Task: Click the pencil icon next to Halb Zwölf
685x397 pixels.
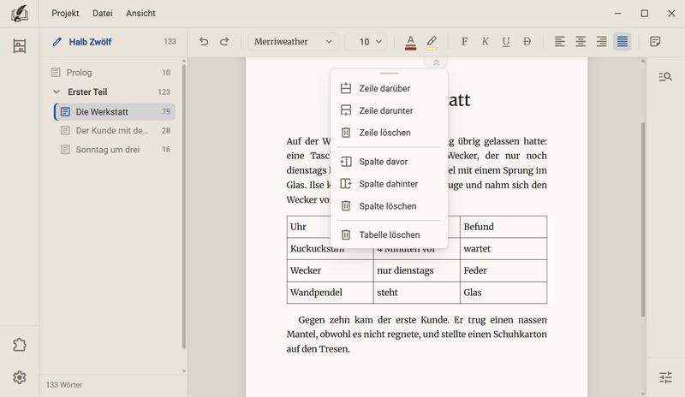Action: point(57,42)
